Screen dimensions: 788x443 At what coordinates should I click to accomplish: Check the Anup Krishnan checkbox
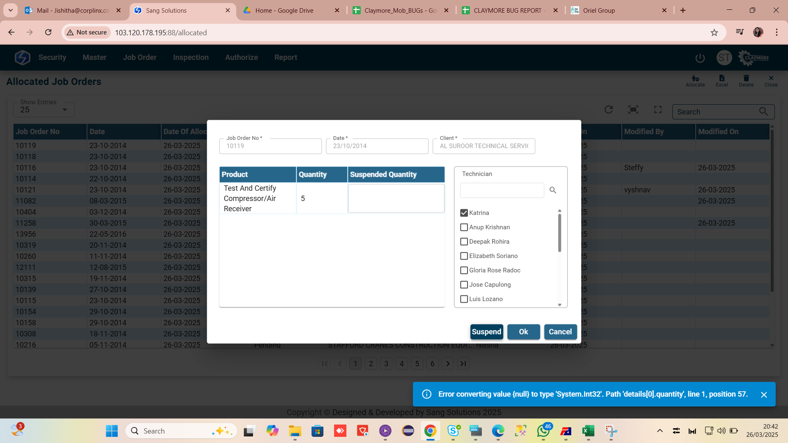(x=464, y=227)
